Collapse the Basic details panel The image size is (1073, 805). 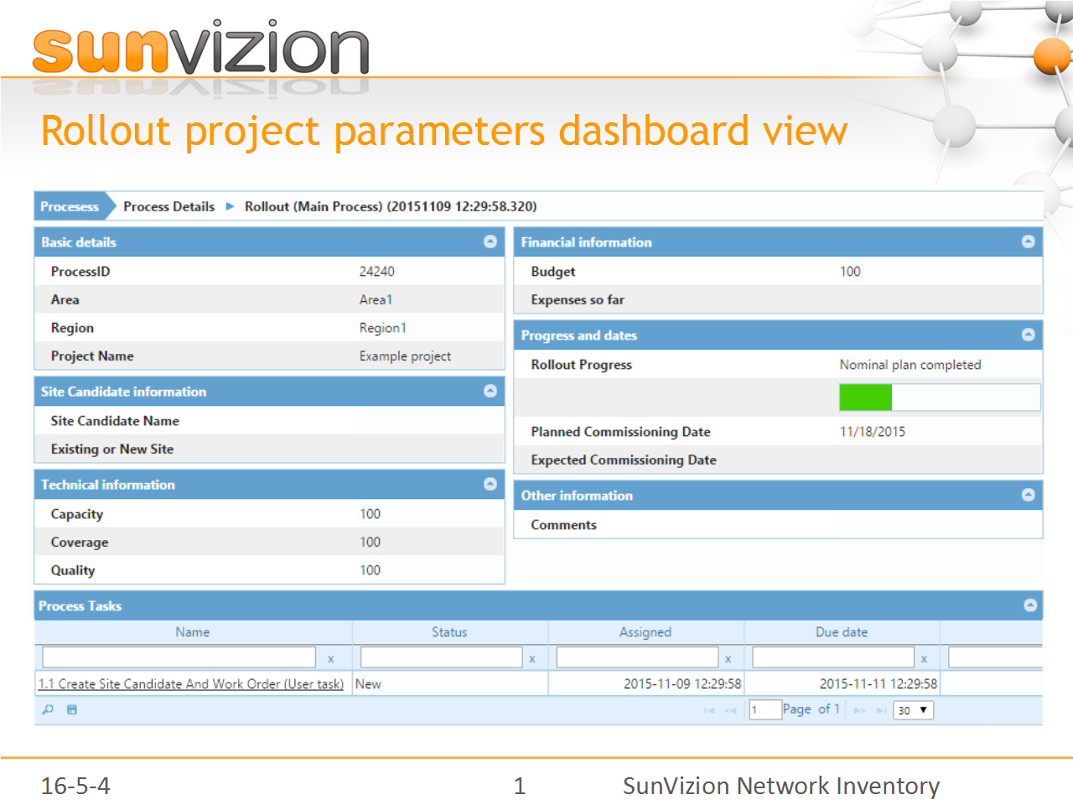(490, 241)
